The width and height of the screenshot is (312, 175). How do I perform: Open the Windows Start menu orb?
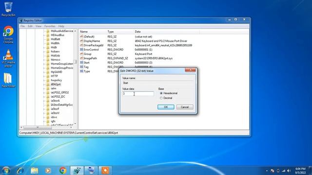(x=6, y=171)
